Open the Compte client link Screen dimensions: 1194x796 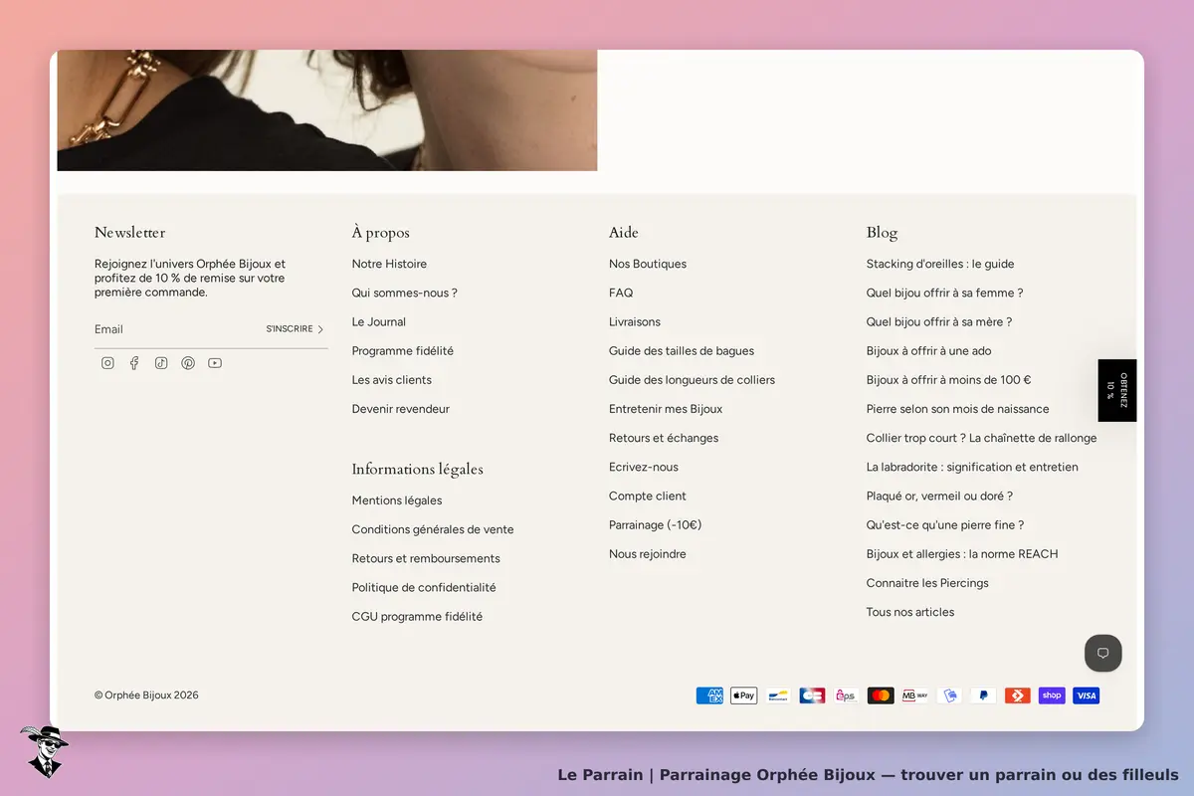pyautogui.click(x=648, y=496)
